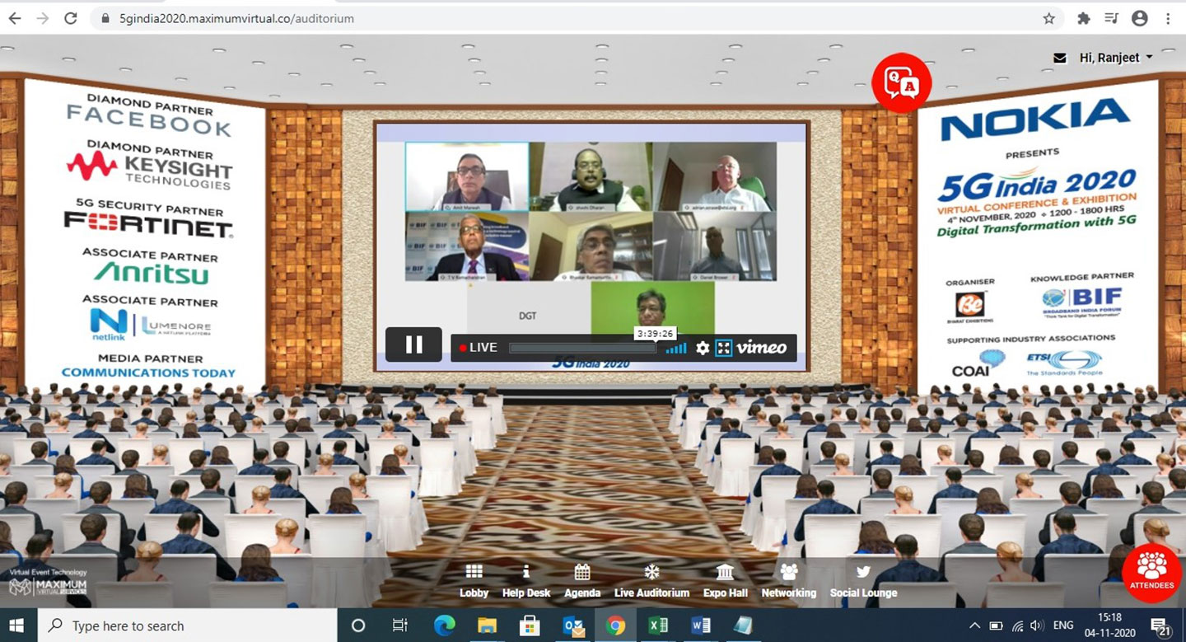Reload the auditorium page
This screenshot has width=1186, height=642.
click(71, 18)
